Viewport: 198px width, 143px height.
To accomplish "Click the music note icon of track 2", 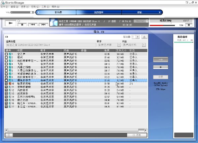I will (x=10, y=57).
